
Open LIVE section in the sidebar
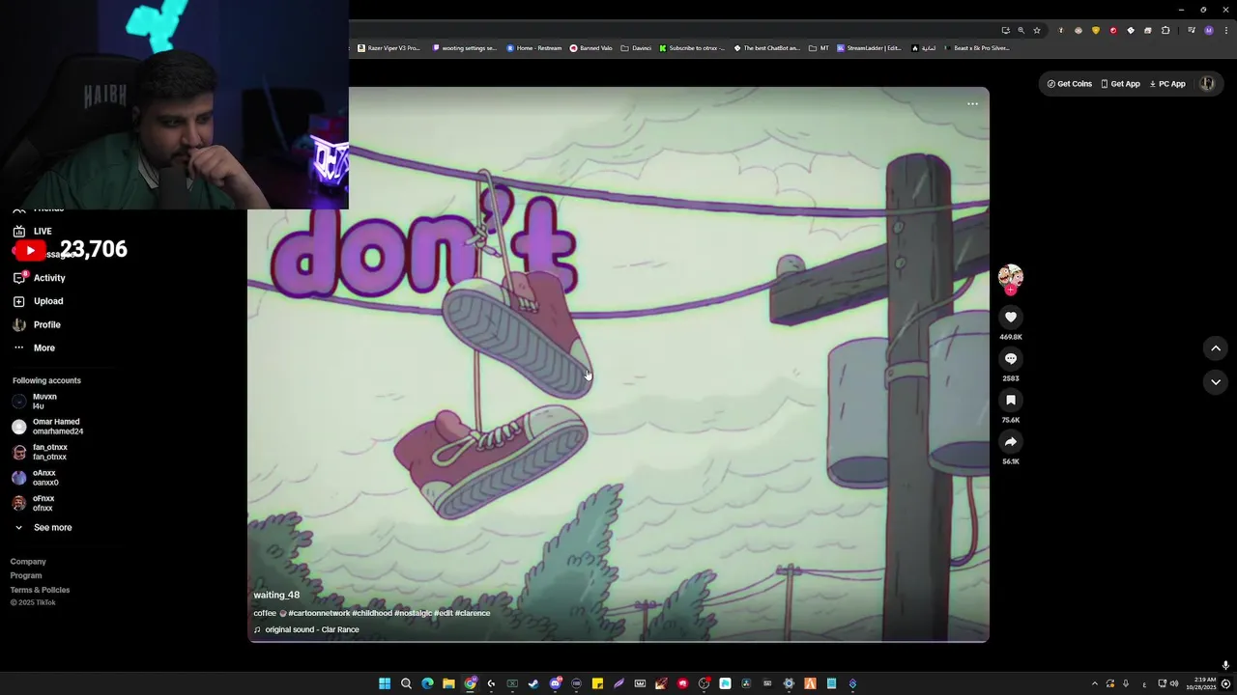[x=32, y=231]
